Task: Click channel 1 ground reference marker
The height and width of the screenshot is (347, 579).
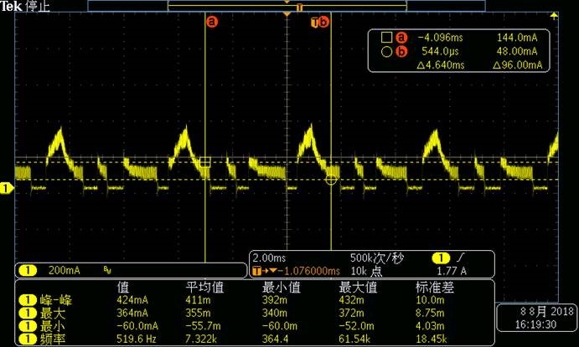Action: [6, 188]
